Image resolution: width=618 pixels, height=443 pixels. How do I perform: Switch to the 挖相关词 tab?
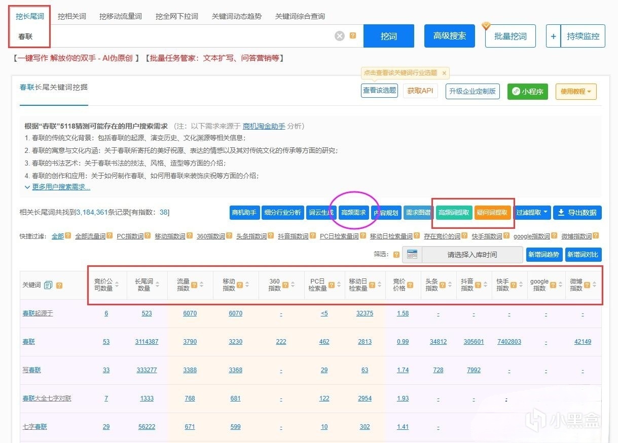pos(71,16)
